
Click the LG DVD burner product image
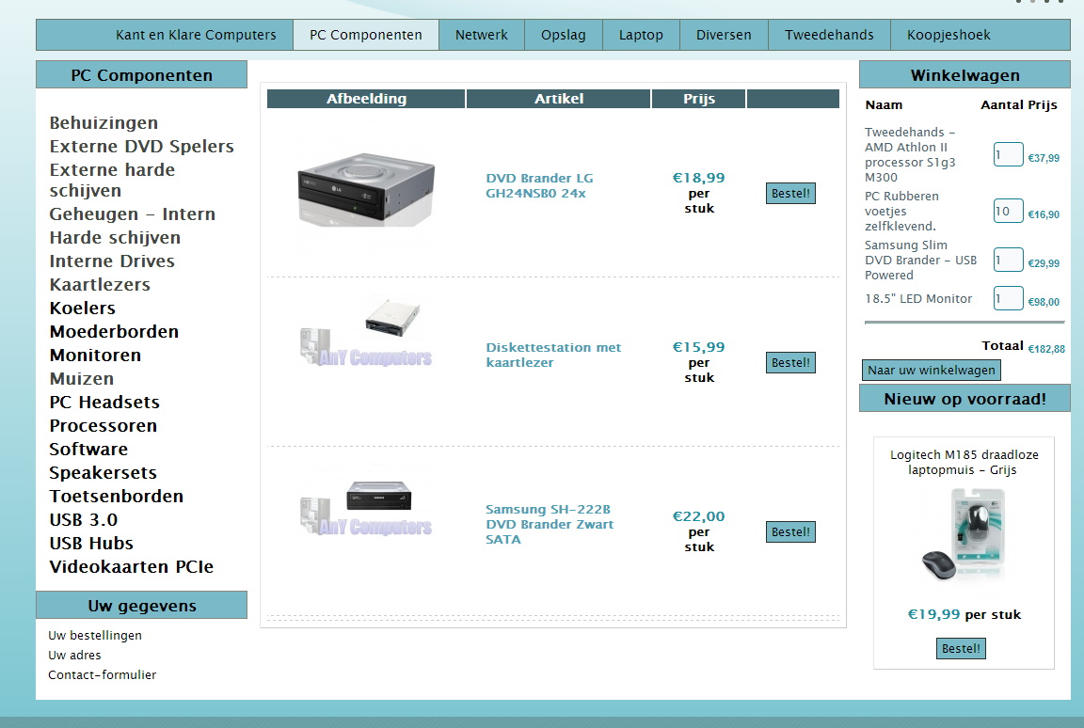tap(366, 189)
